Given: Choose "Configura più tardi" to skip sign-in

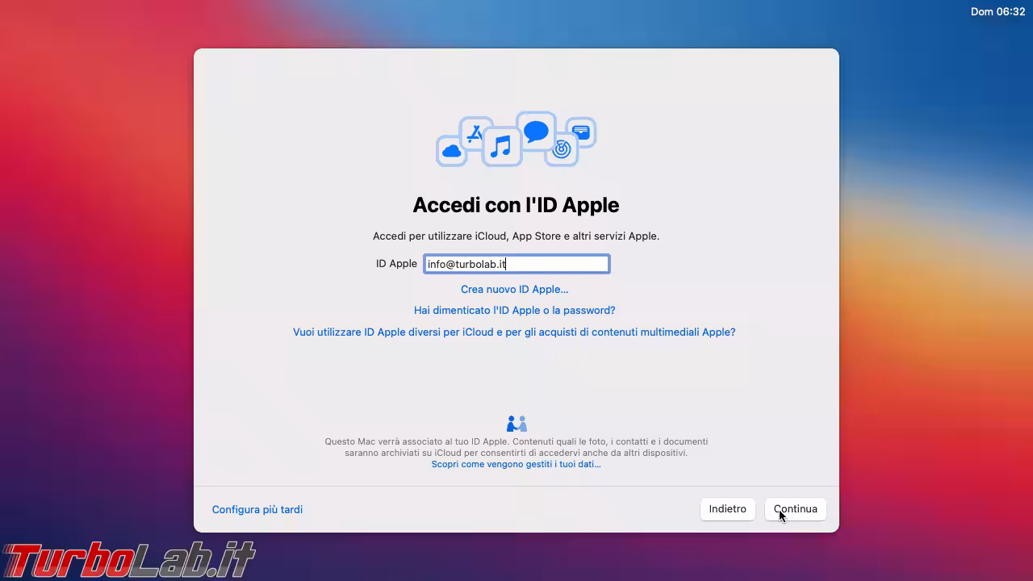Looking at the screenshot, I should (x=257, y=509).
